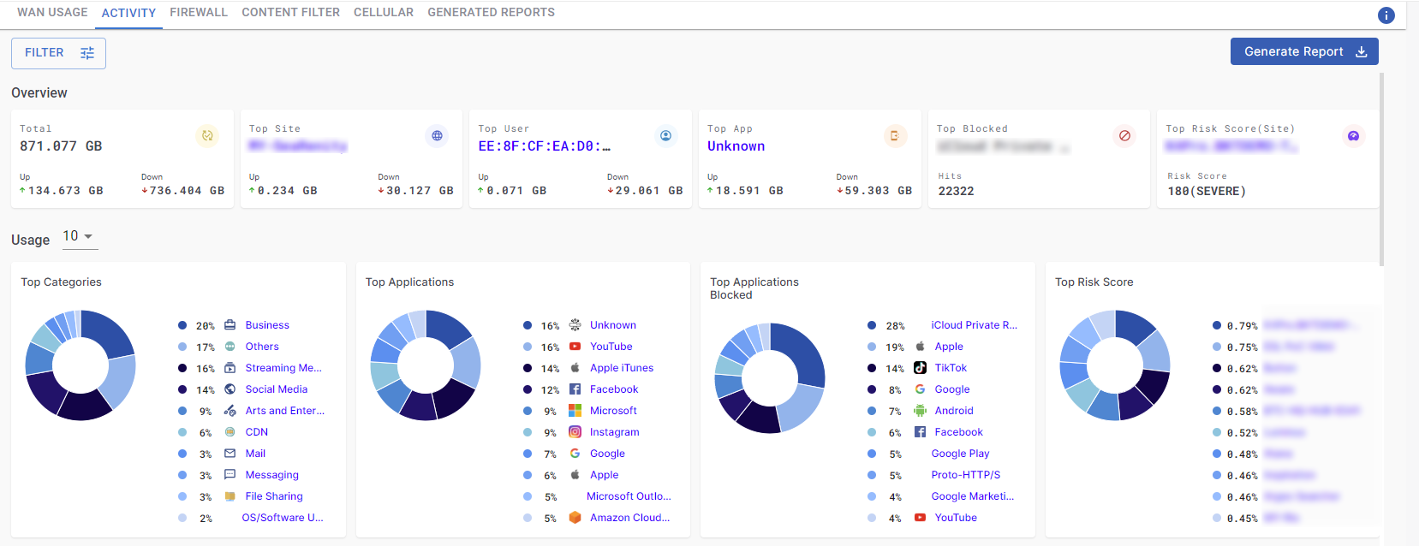Click the Top Site globe icon

[437, 136]
